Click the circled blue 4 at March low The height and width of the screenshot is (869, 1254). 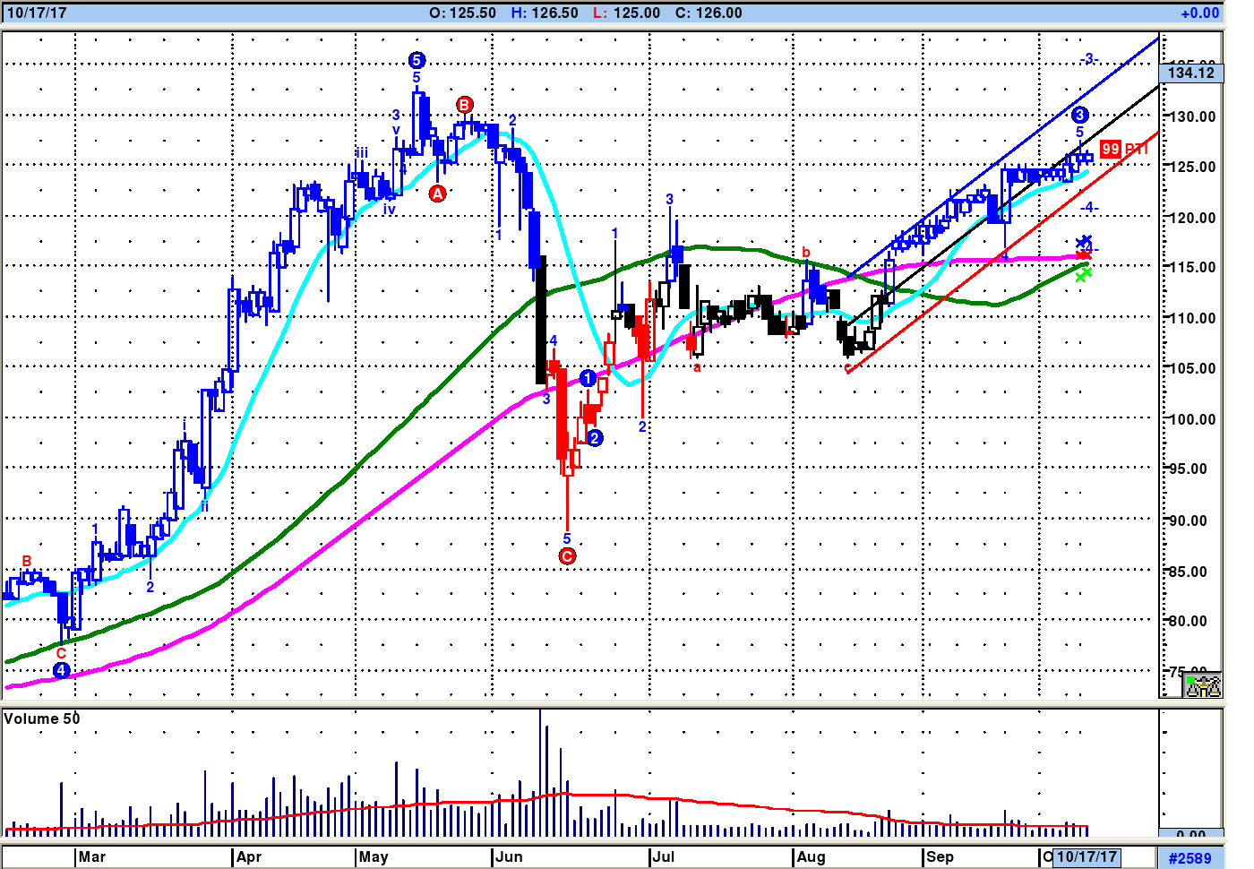coord(61,670)
